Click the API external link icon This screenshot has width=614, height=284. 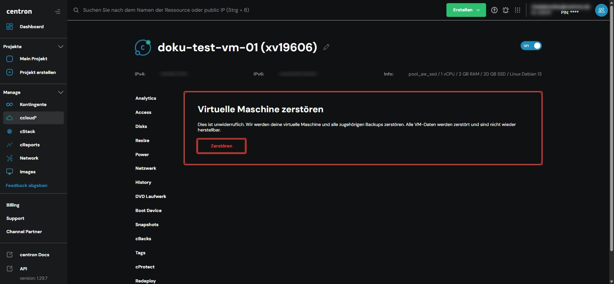tap(10, 269)
